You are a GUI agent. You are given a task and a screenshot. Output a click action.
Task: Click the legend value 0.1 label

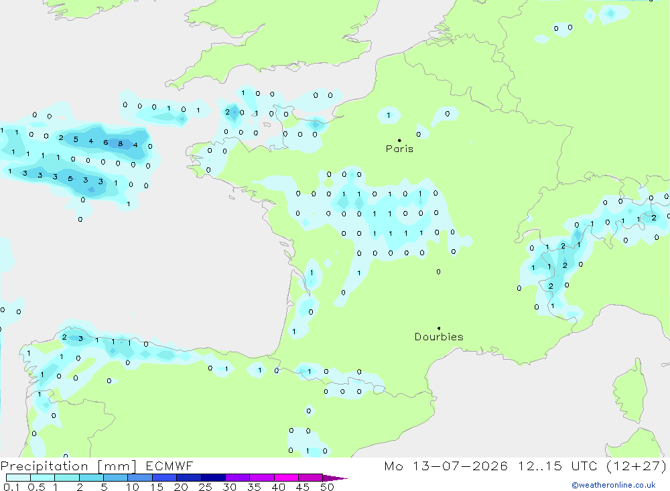pos(11,487)
